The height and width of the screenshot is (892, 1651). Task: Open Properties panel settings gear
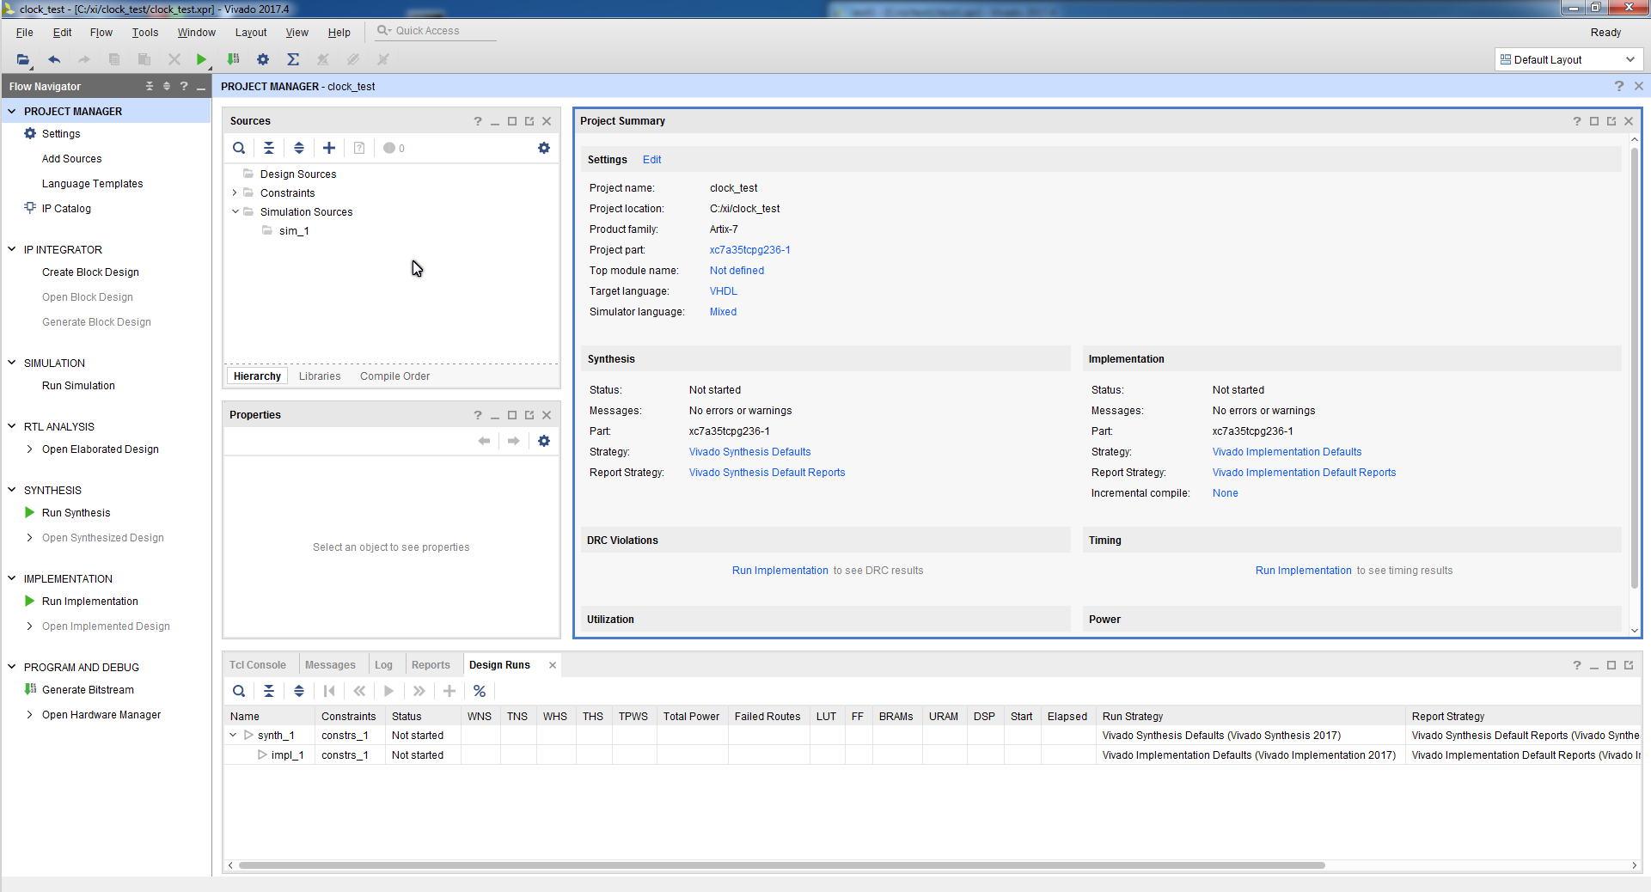(x=544, y=441)
